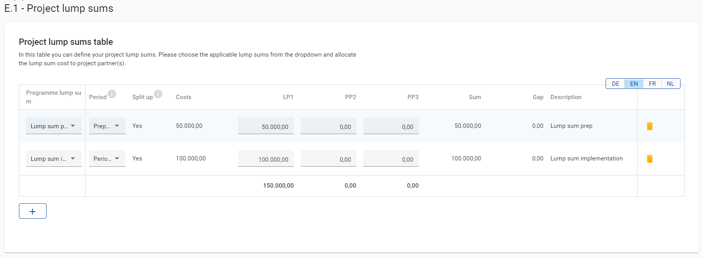Add a new lump sum row

pos(33,211)
